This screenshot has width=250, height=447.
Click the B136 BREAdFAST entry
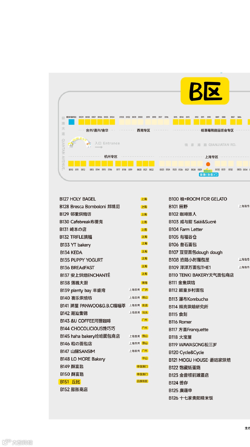[77, 267]
